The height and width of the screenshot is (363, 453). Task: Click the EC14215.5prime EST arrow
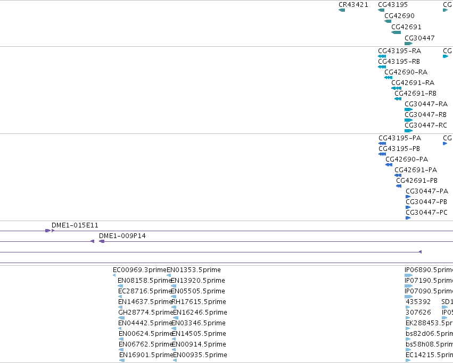[x=408, y=361]
